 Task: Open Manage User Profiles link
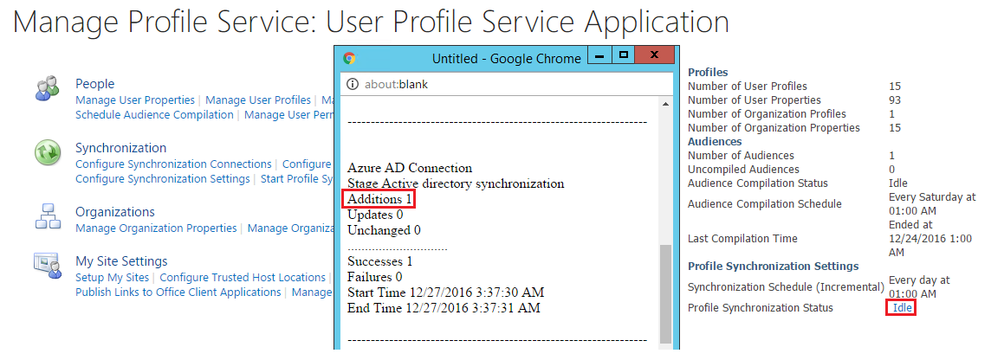(258, 100)
